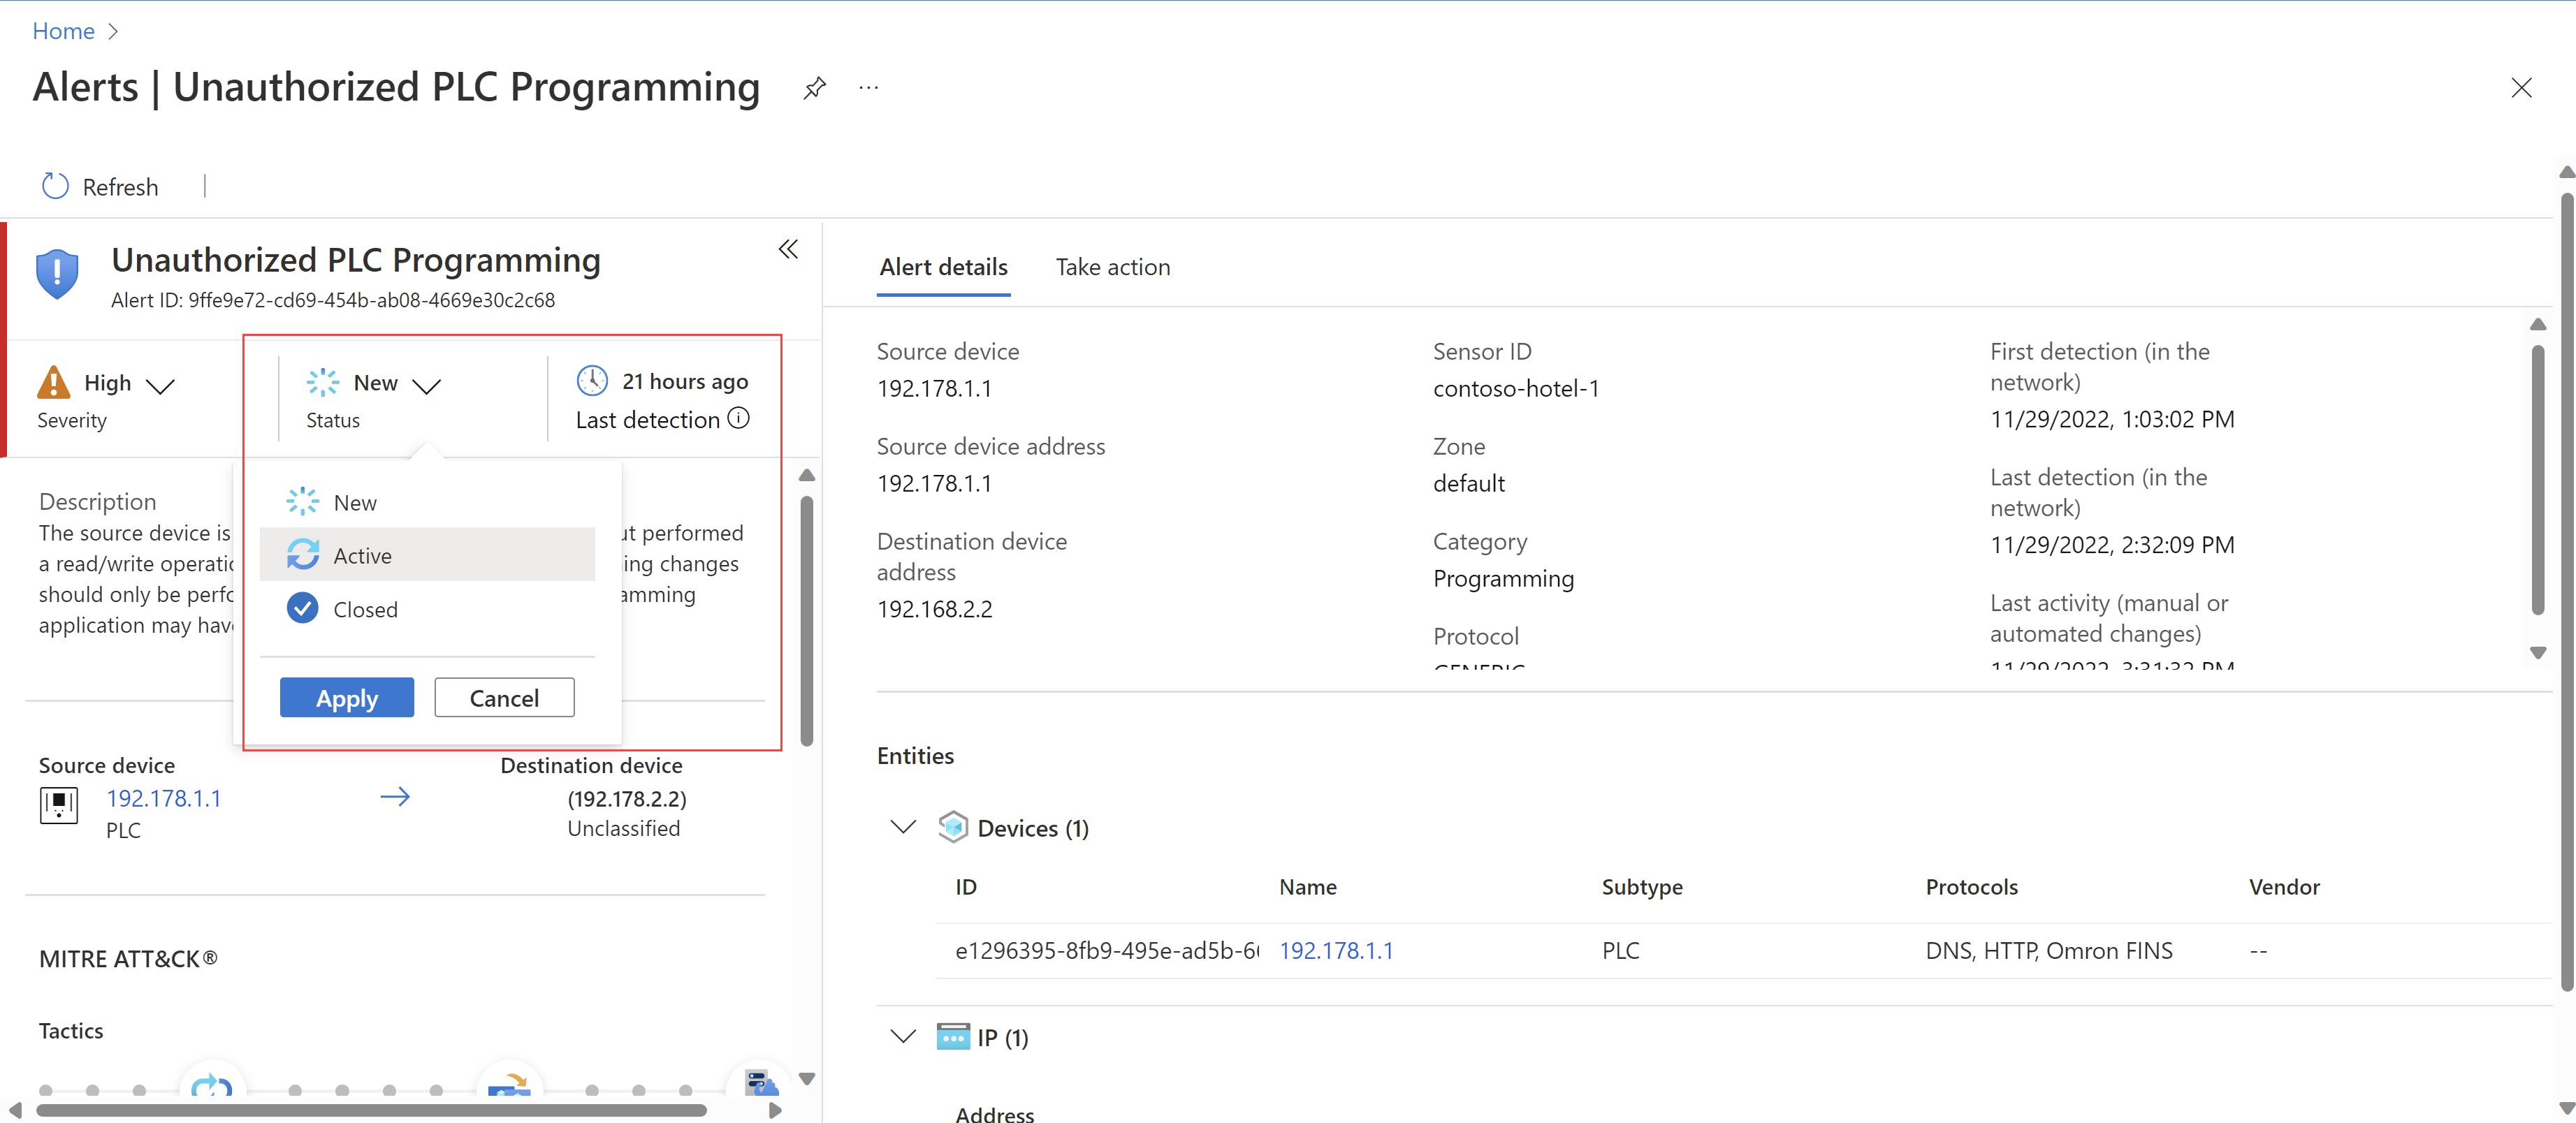Image resolution: width=2576 pixels, height=1123 pixels.
Task: Open the ellipsis more options menu
Action: pyautogui.click(x=868, y=88)
